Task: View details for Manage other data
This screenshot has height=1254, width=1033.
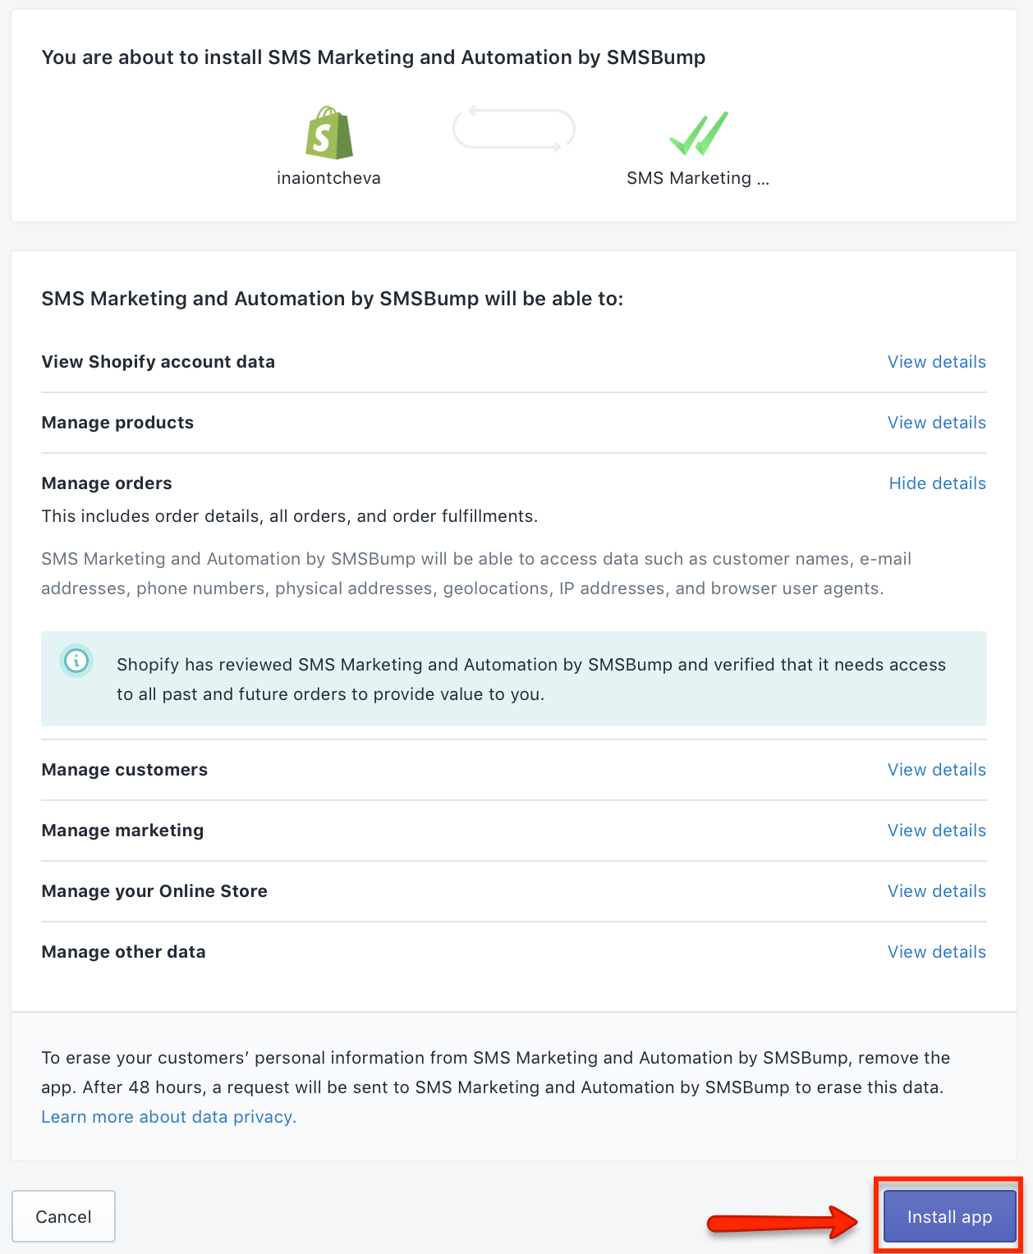Action: click(x=936, y=952)
